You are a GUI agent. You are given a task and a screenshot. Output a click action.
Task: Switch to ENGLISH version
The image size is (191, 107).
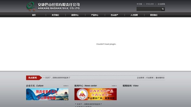(x=150, y=4)
